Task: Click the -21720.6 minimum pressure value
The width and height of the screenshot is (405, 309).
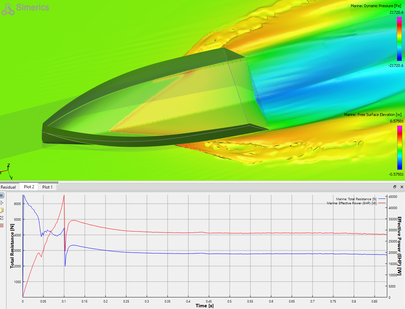Action: click(396, 65)
